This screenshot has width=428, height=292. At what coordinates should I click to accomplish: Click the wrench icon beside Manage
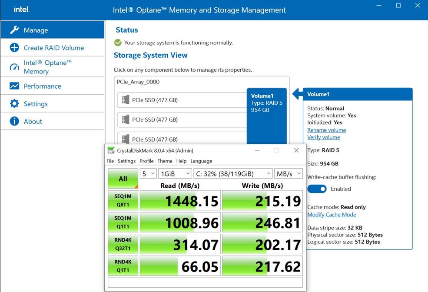(x=14, y=30)
